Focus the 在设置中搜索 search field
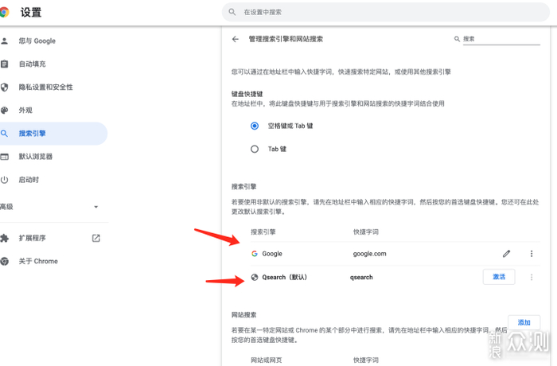This screenshot has height=366, width=557. coord(386,12)
